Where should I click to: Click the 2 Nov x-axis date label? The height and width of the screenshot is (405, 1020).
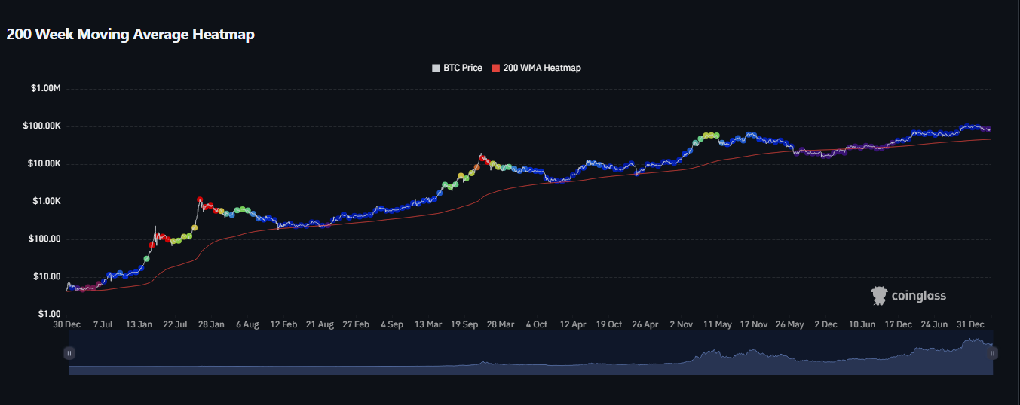[x=681, y=325]
